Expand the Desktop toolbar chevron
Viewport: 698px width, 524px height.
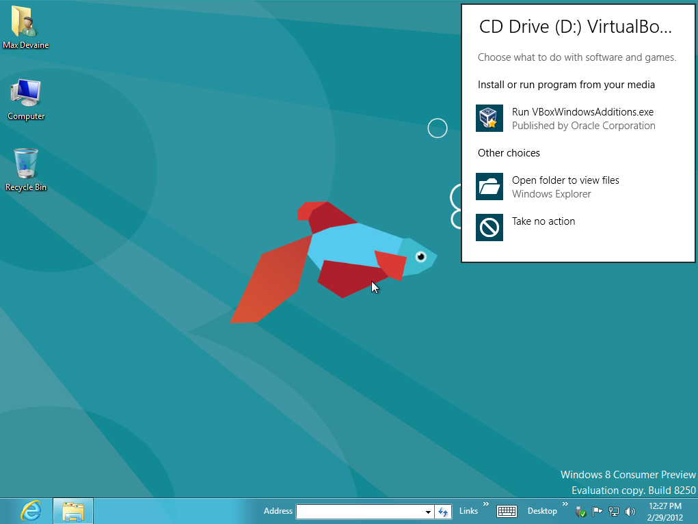(x=565, y=504)
